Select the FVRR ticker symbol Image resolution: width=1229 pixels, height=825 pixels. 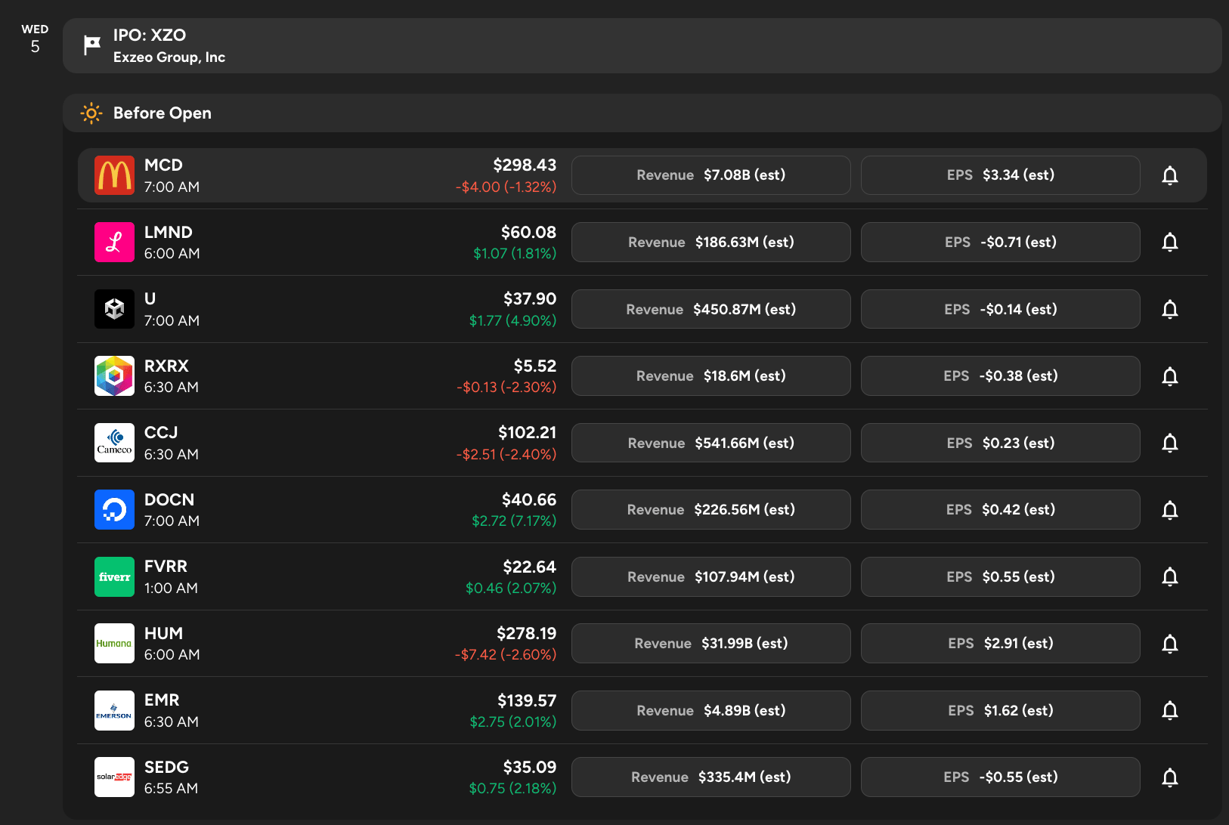166,566
